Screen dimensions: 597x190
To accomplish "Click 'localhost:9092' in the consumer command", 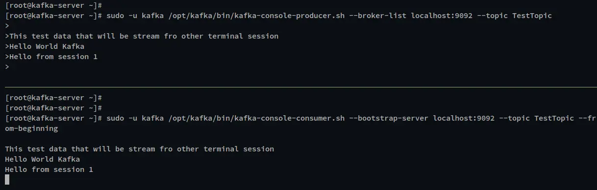I will click(x=464, y=119).
